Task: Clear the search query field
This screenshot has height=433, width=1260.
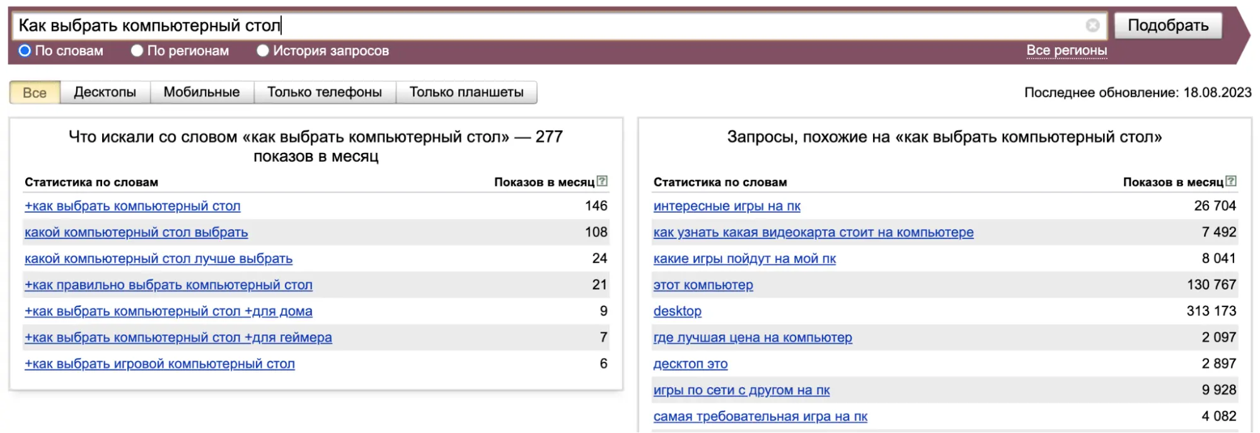Action: click(x=1092, y=25)
